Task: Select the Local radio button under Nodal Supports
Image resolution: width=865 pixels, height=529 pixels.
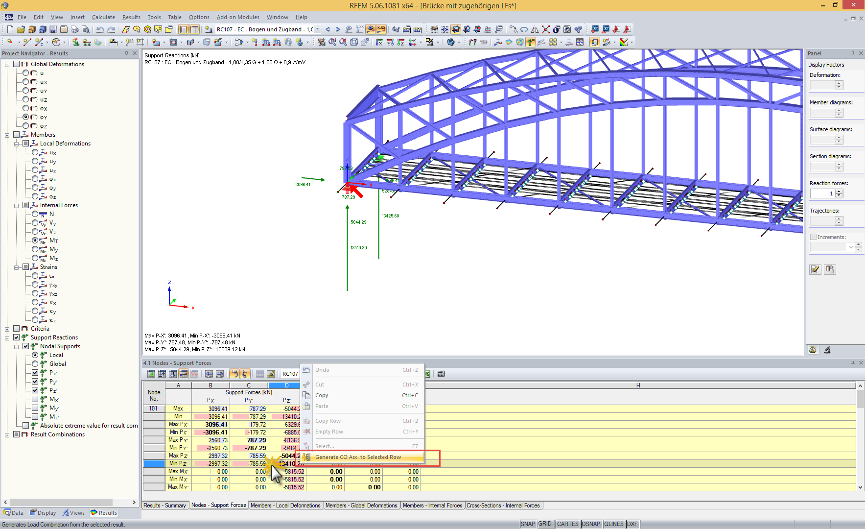Action: pyautogui.click(x=35, y=355)
